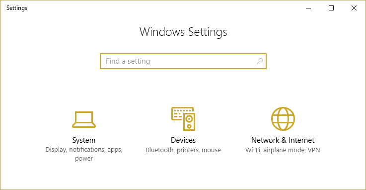This screenshot has width=366, height=190.
Task: Click the word power under System
Action: (x=84, y=159)
